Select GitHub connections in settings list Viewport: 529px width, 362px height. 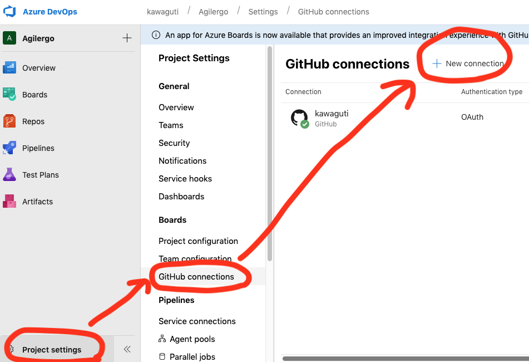196,277
